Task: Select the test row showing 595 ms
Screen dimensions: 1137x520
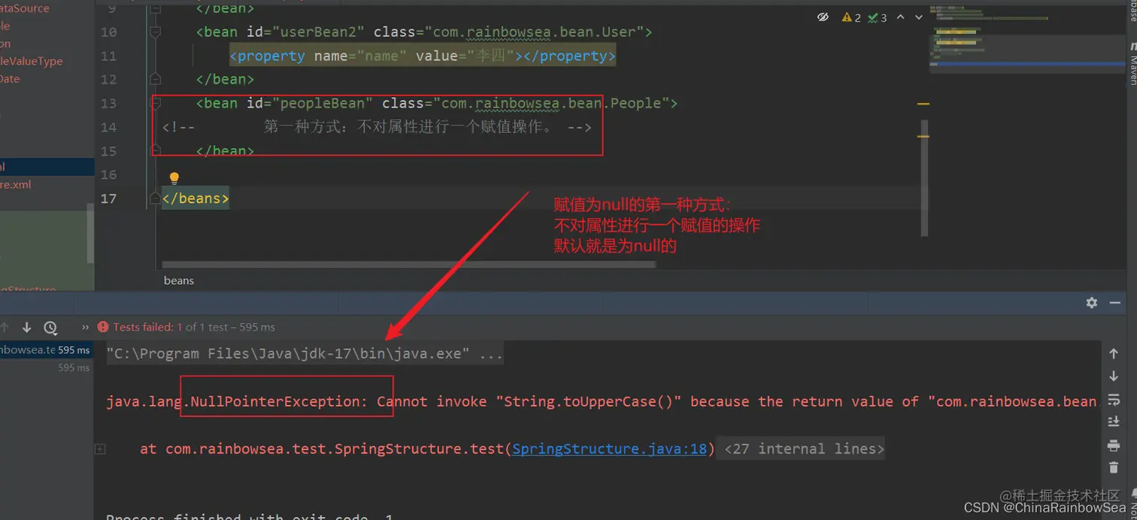Action: click(x=46, y=349)
